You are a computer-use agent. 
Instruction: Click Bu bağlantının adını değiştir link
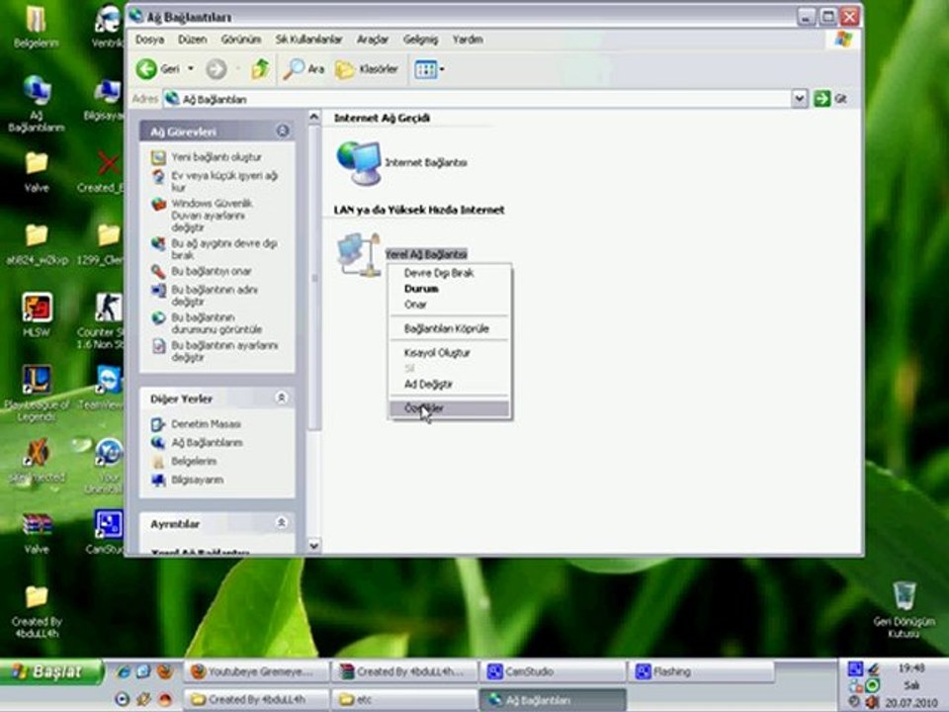(x=215, y=296)
